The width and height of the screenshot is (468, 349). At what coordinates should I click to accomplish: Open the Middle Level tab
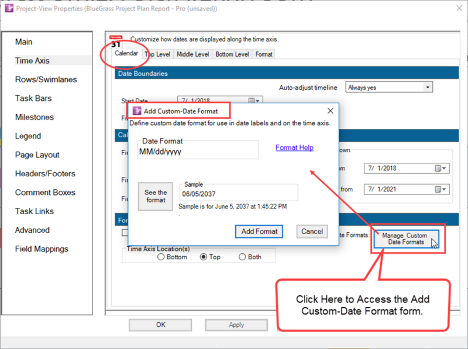tap(193, 54)
